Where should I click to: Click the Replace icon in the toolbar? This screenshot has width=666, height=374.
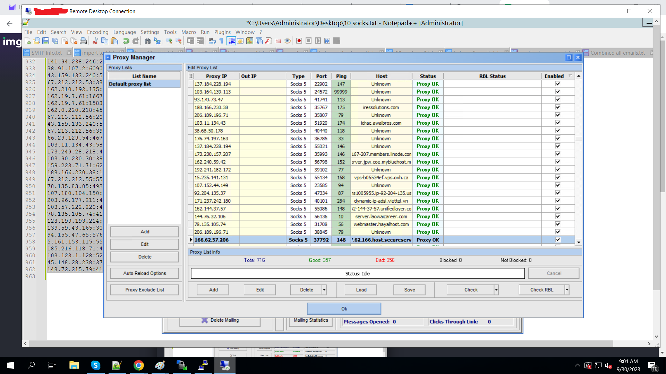[157, 41]
